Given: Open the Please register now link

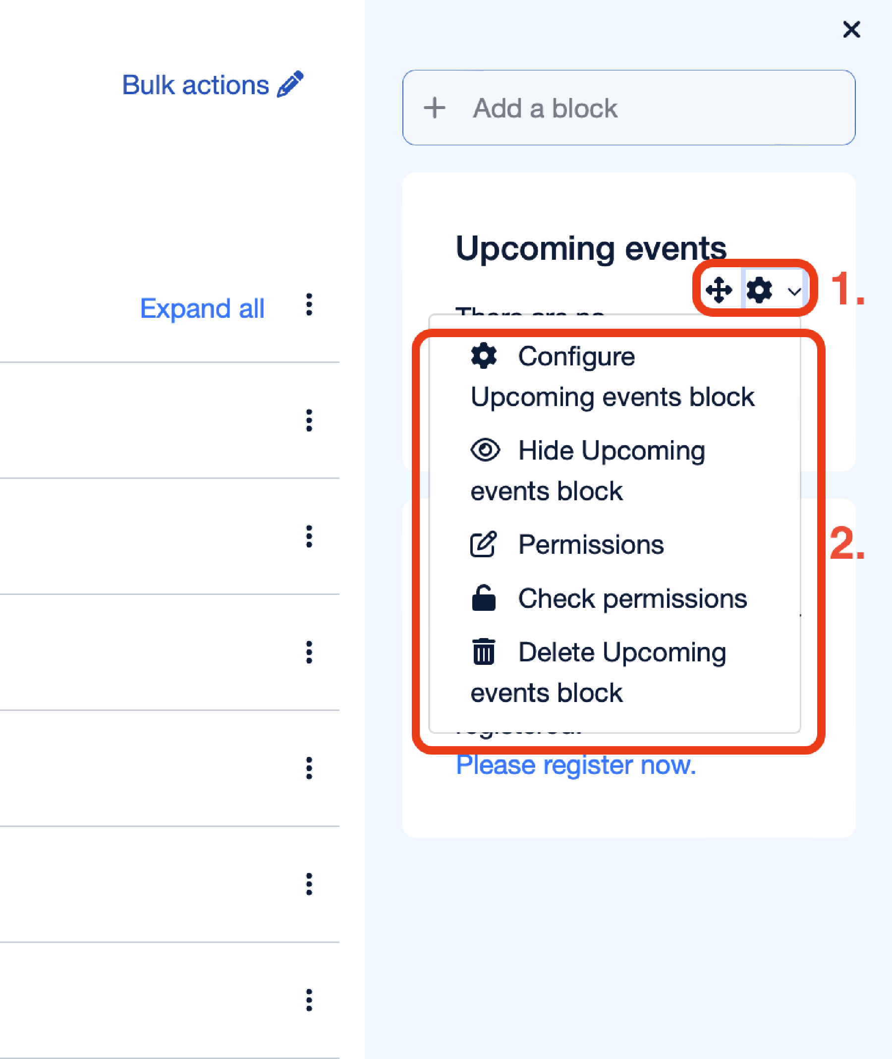Looking at the screenshot, I should (x=575, y=765).
